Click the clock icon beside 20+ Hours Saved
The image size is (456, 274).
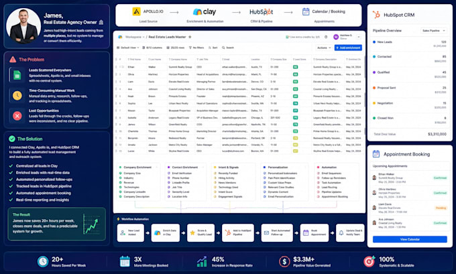(43, 261)
